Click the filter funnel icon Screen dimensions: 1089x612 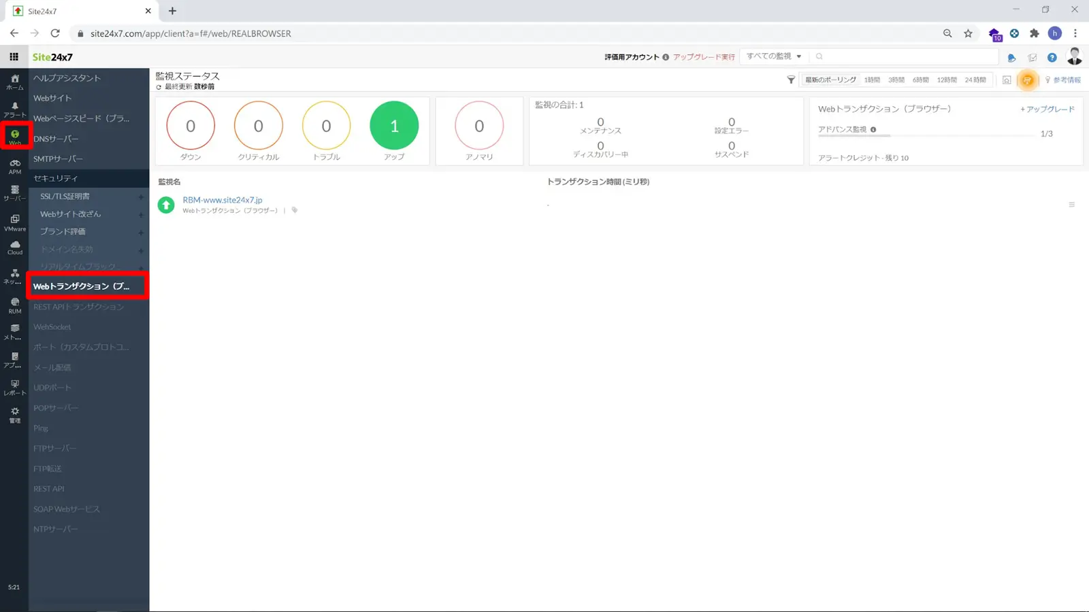click(x=791, y=80)
